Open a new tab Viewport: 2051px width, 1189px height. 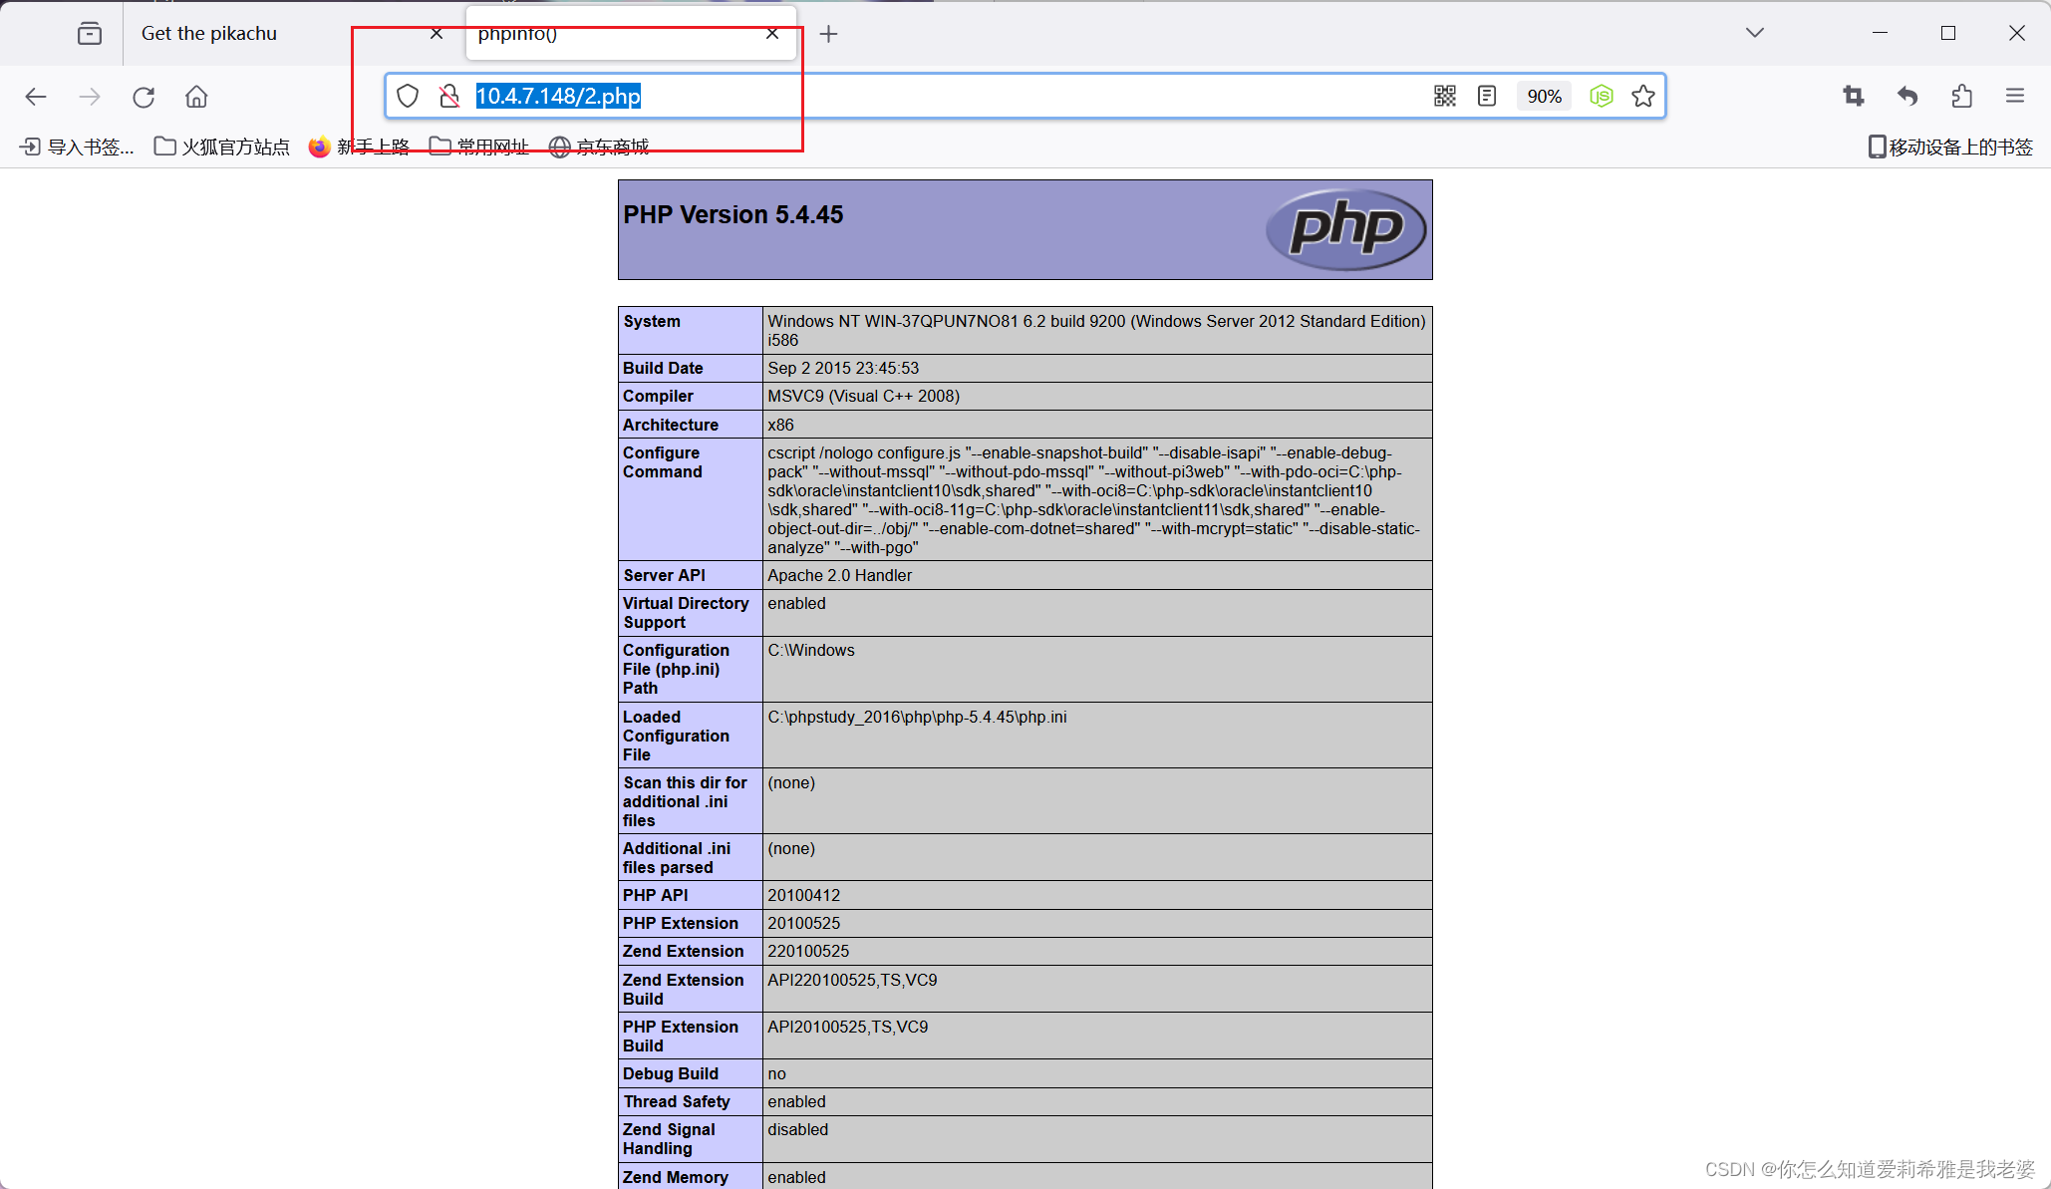[828, 34]
